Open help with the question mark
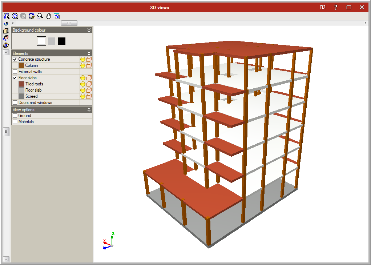This screenshot has height=265, width=371. 335,7
